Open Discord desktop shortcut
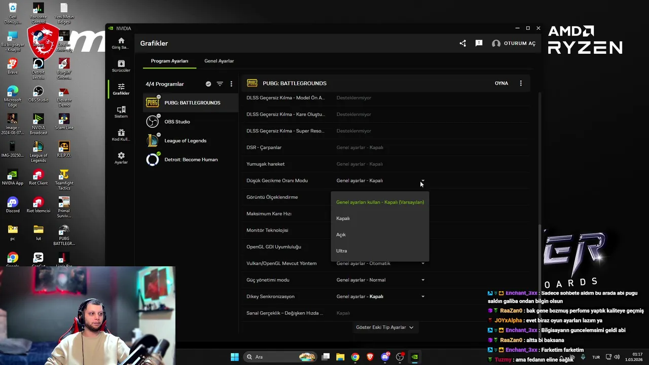649x365 pixels. (x=13, y=205)
